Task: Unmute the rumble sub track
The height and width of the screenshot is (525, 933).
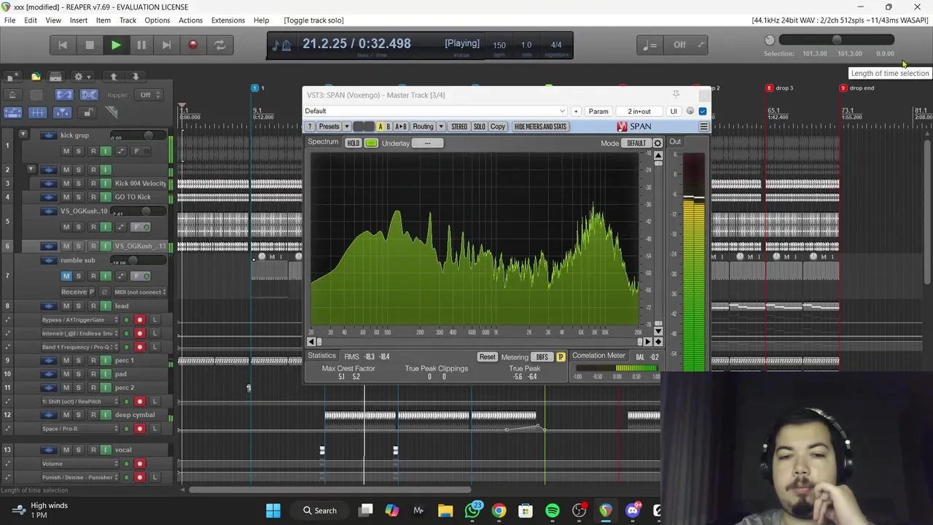Action: point(66,276)
